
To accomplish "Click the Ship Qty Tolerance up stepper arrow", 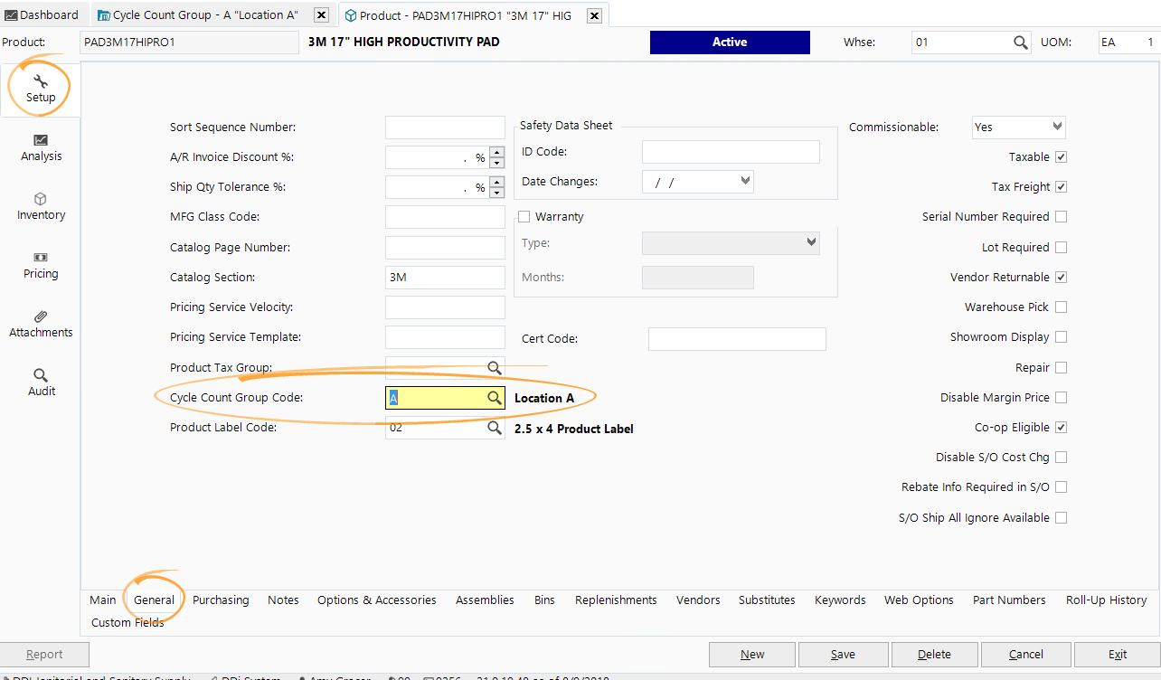I will pos(496,182).
